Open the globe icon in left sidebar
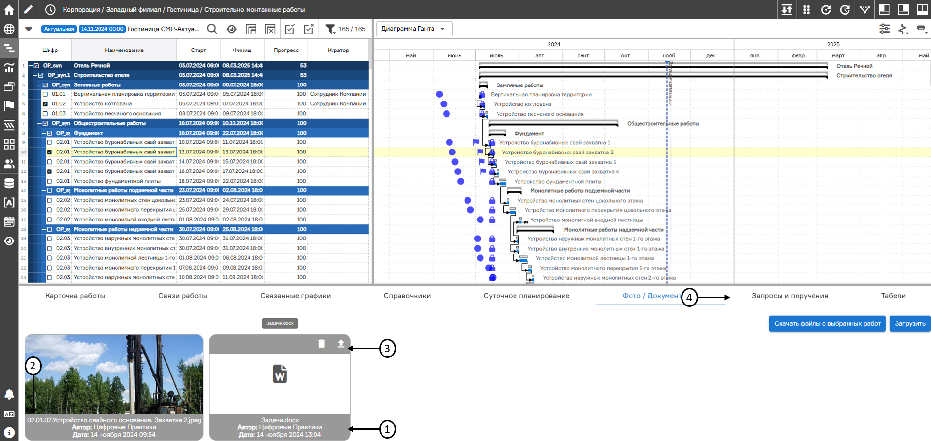This screenshot has width=931, height=441. 9,29
